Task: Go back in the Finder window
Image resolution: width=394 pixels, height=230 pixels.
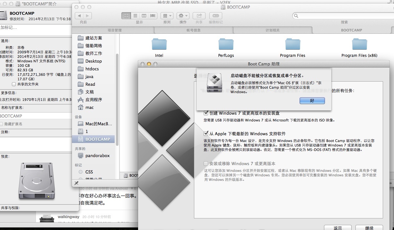Action: click(79, 15)
